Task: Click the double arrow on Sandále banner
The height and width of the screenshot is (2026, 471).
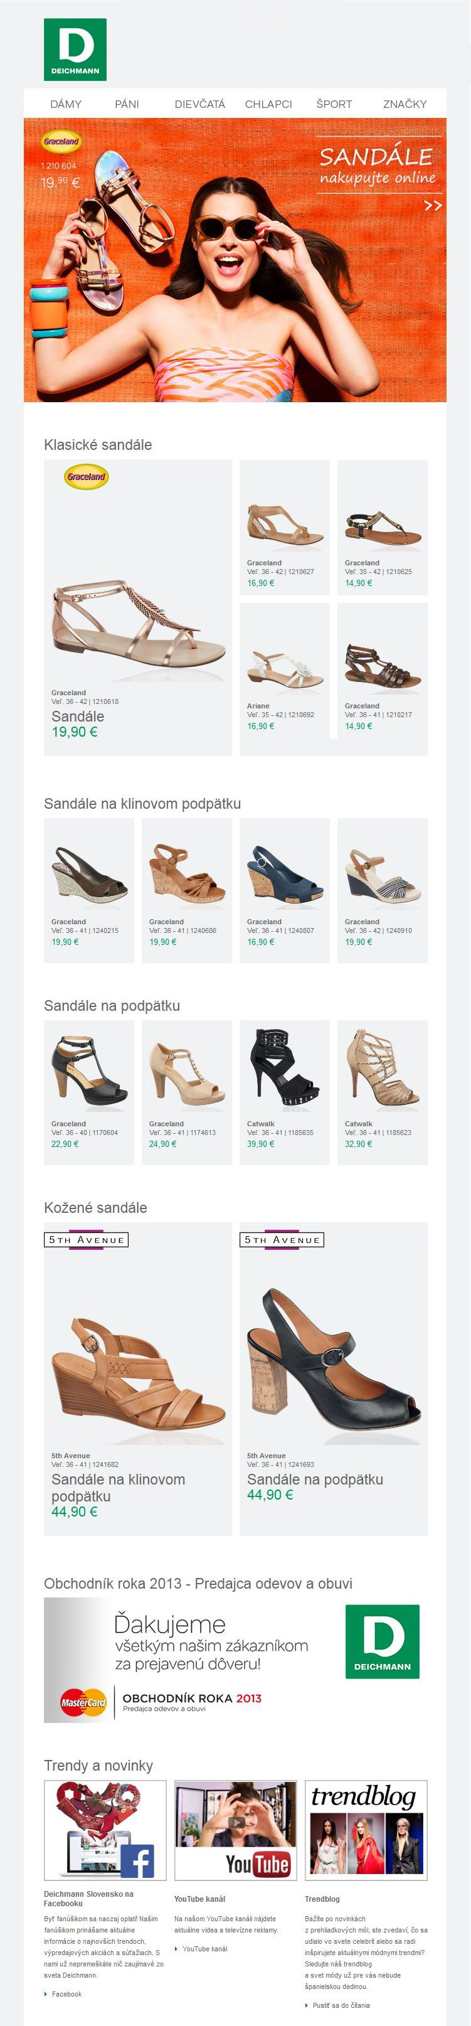Action: click(x=433, y=205)
